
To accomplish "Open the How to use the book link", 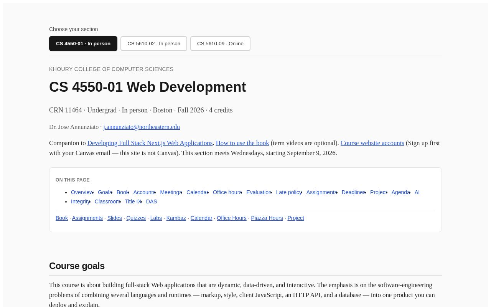I will [x=242, y=143].
